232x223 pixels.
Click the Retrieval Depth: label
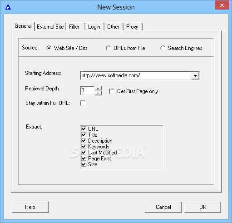(42, 89)
